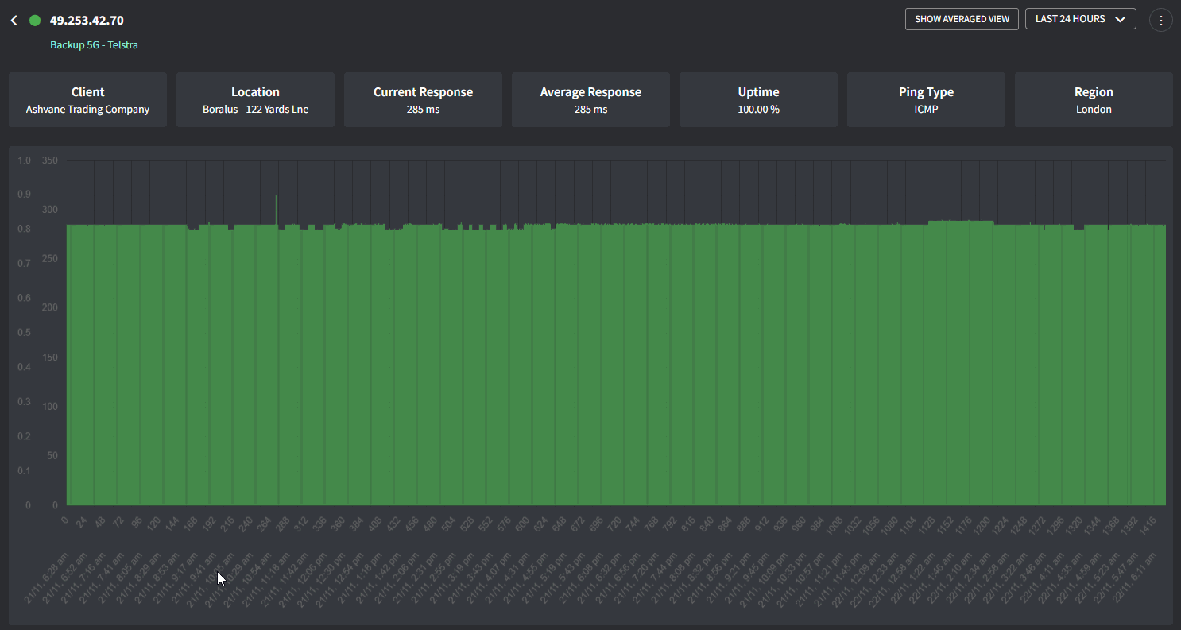Select the 49.253.42.70 IP address heading
The image size is (1181, 630).
pyautogui.click(x=87, y=21)
